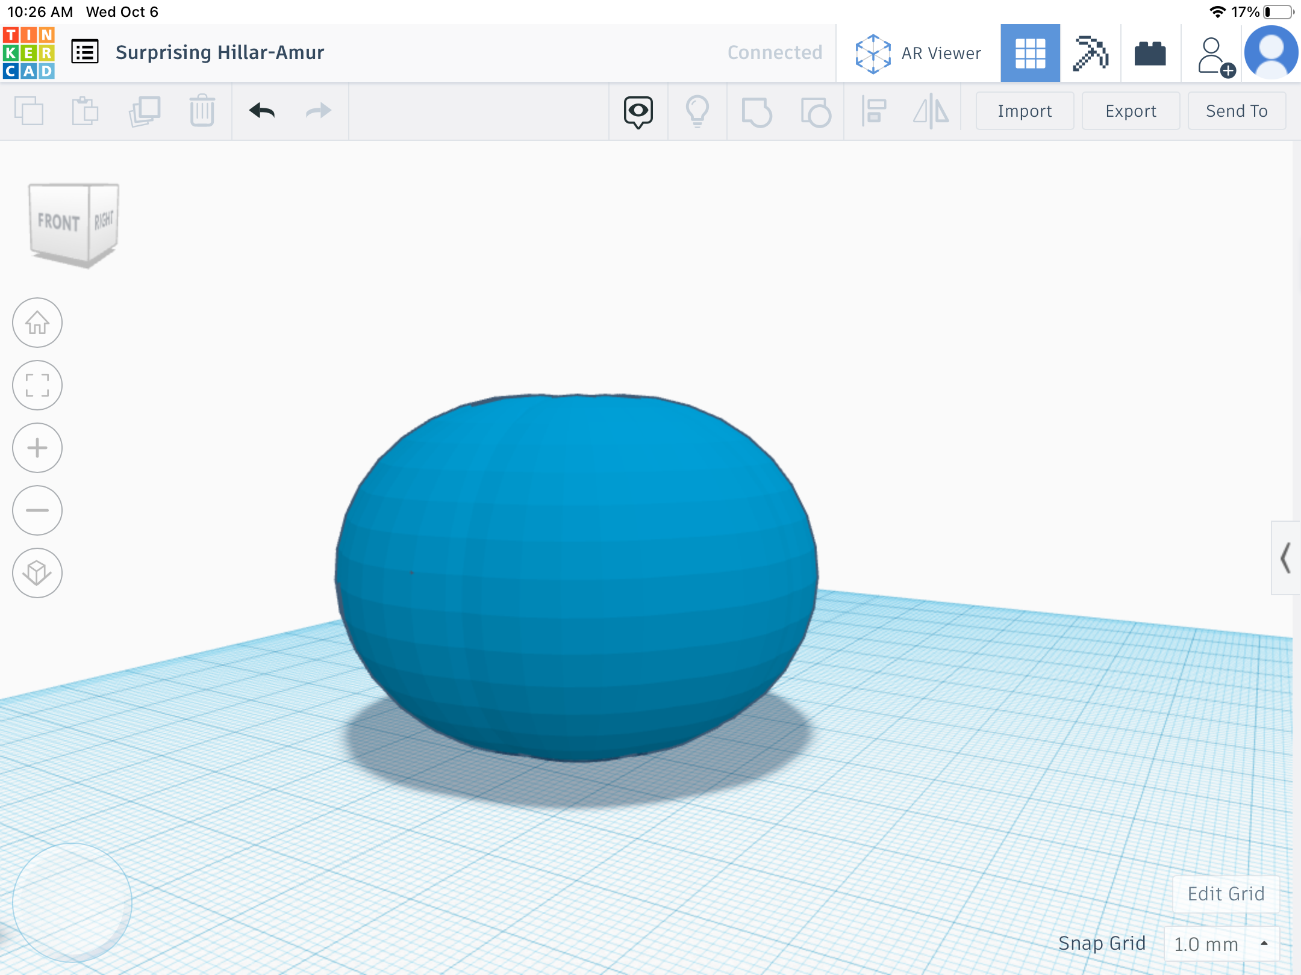Open the designs list icon
Screen dimensions: 1301x975
[85, 52]
